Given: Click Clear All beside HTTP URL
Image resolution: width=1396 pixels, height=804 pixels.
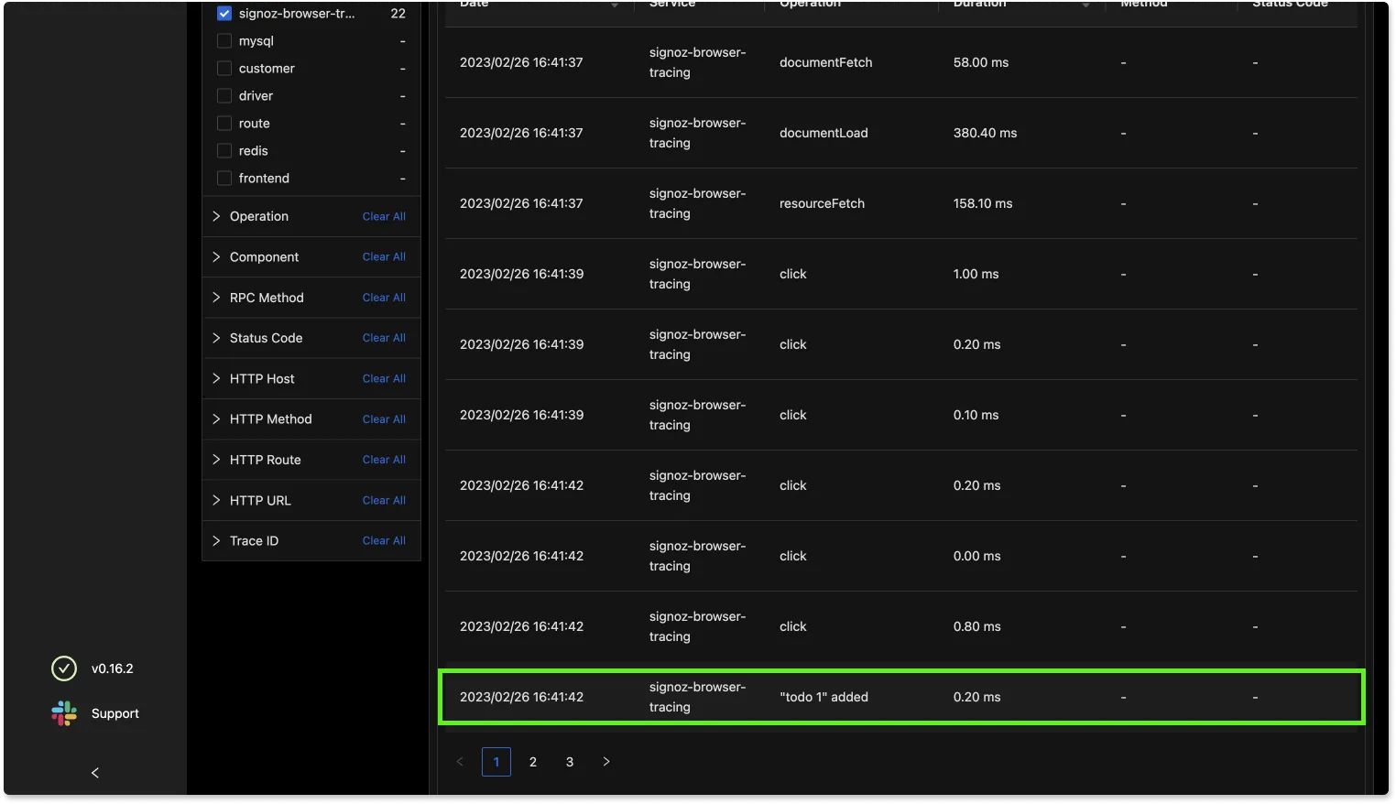Looking at the screenshot, I should [x=384, y=501].
